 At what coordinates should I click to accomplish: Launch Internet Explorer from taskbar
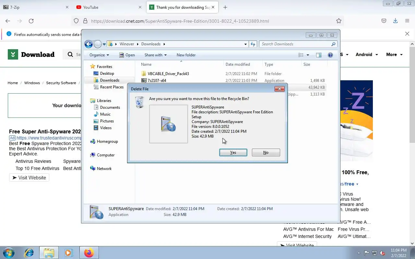(x=29, y=253)
